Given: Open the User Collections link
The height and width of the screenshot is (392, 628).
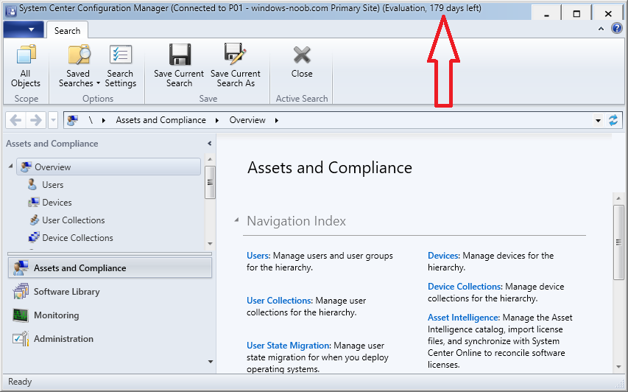Looking at the screenshot, I should click(279, 301).
